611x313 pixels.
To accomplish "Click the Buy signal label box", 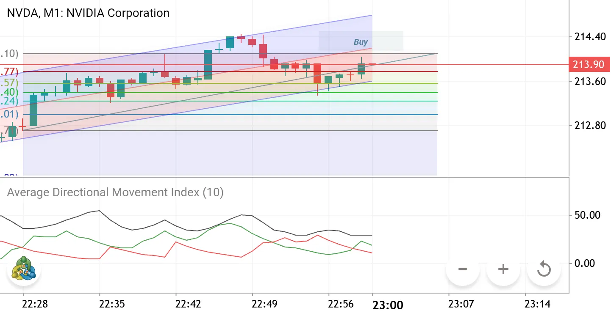I will tap(361, 41).
